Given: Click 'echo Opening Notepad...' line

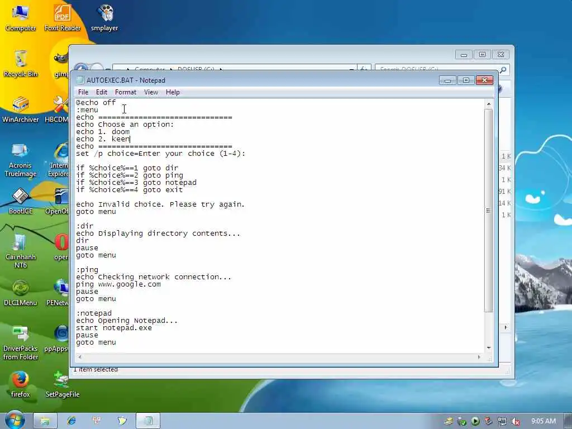Looking at the screenshot, I should (x=127, y=321).
